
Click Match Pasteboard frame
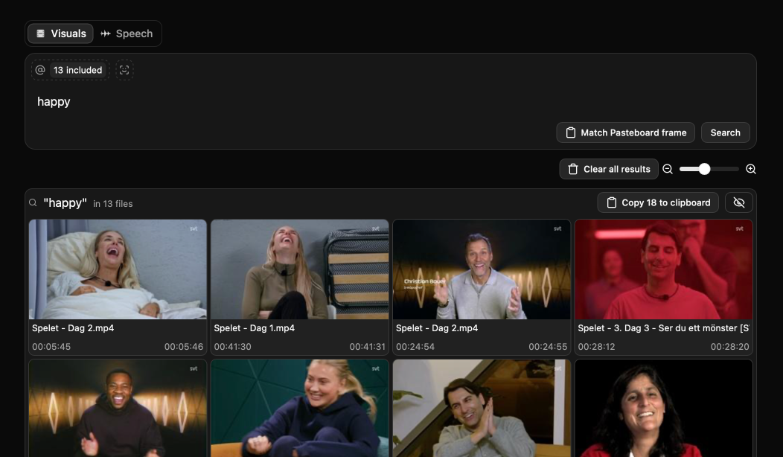[625, 132]
